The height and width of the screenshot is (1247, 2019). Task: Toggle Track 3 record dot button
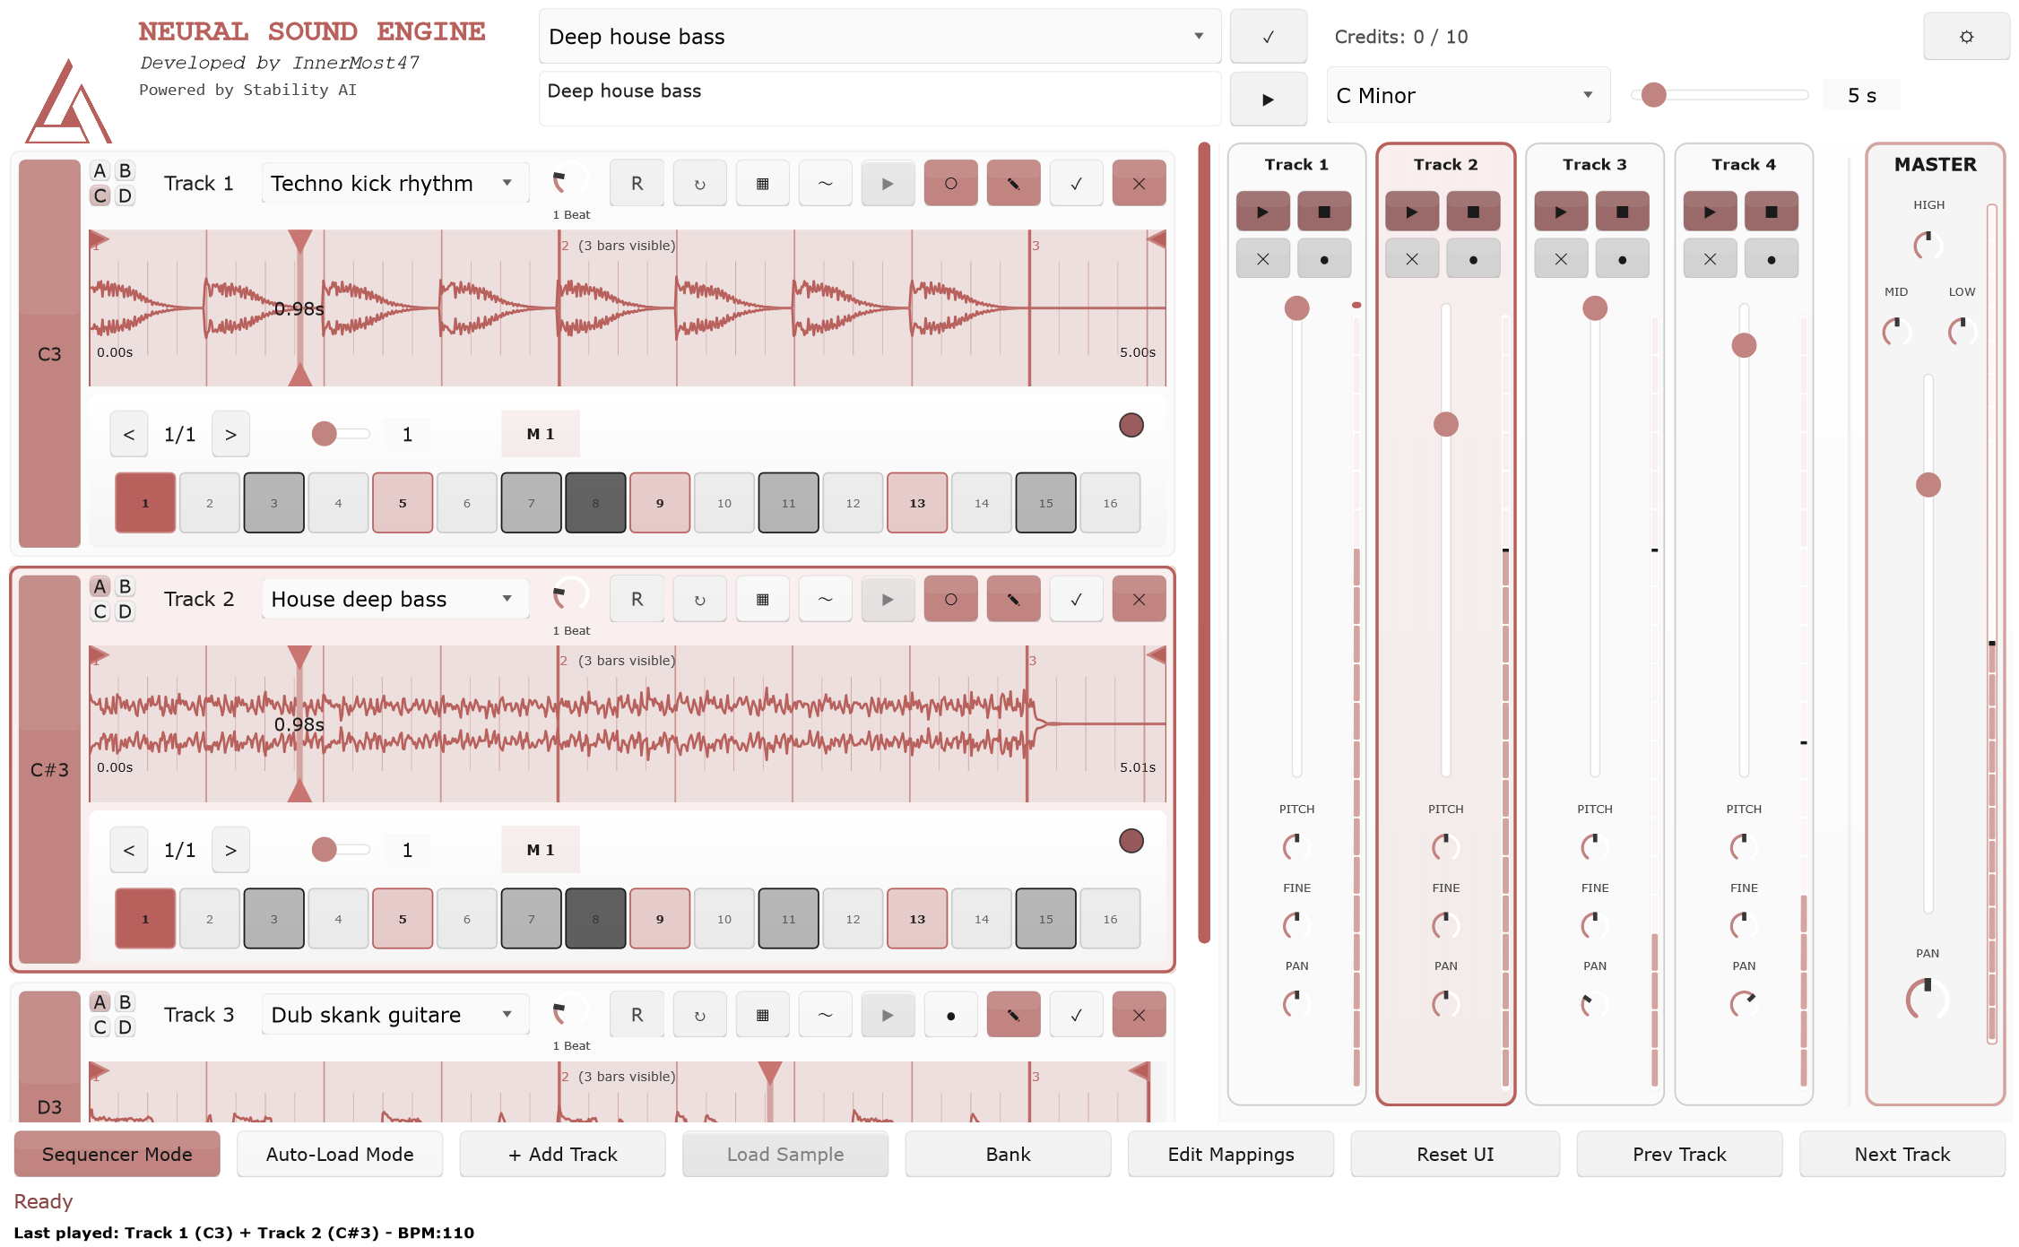click(950, 1015)
